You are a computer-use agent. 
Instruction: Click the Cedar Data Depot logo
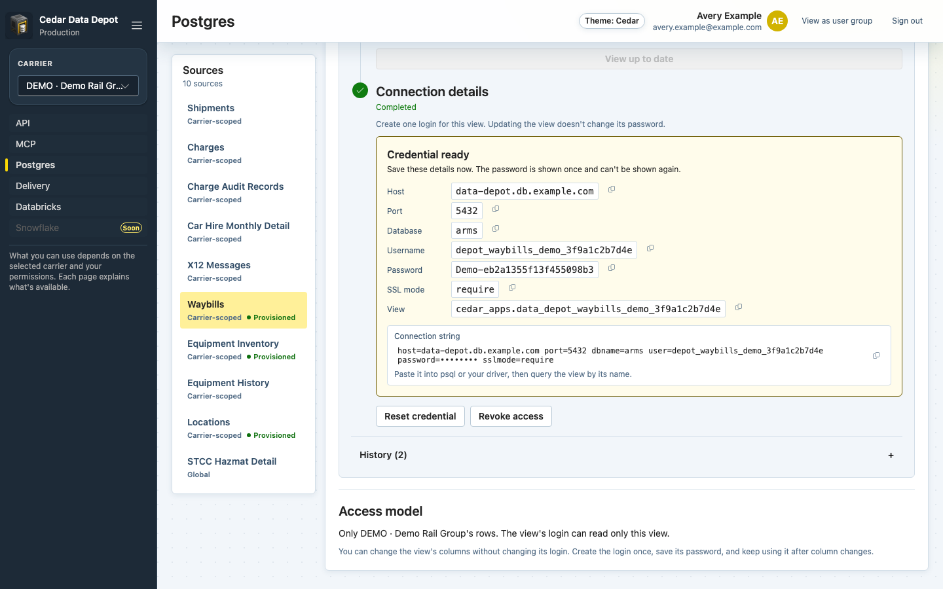tap(20, 26)
